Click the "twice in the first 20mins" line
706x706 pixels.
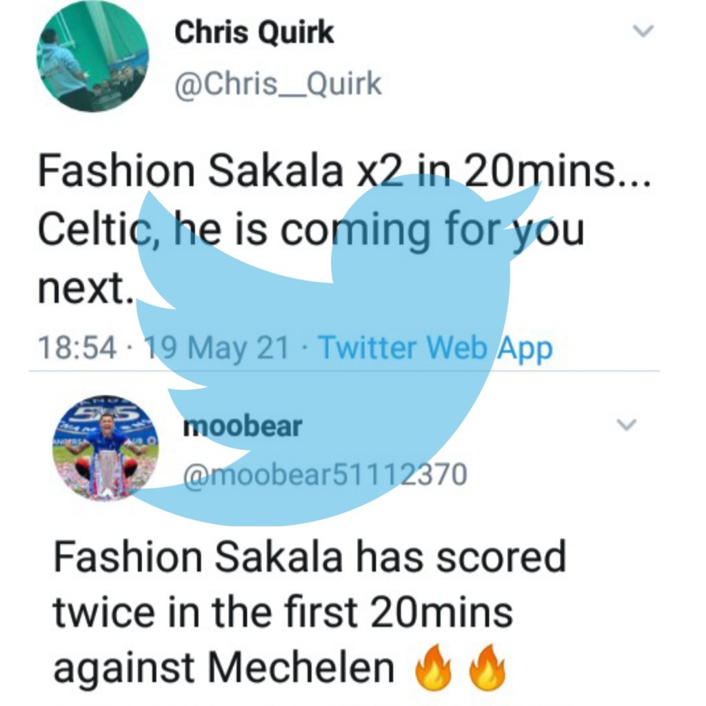[283, 612]
